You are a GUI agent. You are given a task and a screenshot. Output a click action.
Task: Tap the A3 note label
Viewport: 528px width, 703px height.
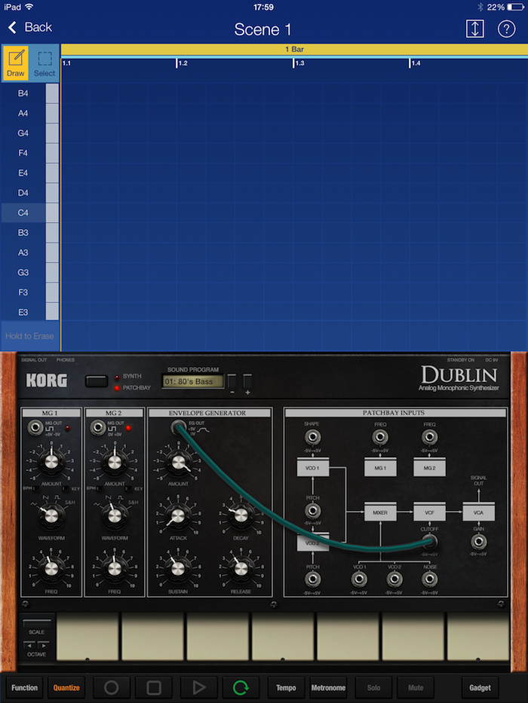23,252
